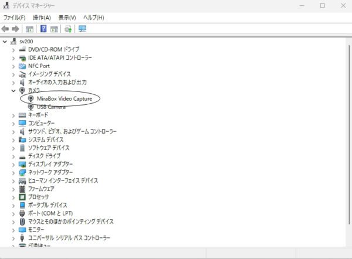352x259 pixels.
Task: Click the Help question-mark toolbar icon
Action: coord(43,29)
